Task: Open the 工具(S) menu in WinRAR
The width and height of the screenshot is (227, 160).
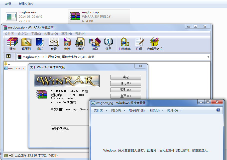Action: pyautogui.click(x=36, y=34)
